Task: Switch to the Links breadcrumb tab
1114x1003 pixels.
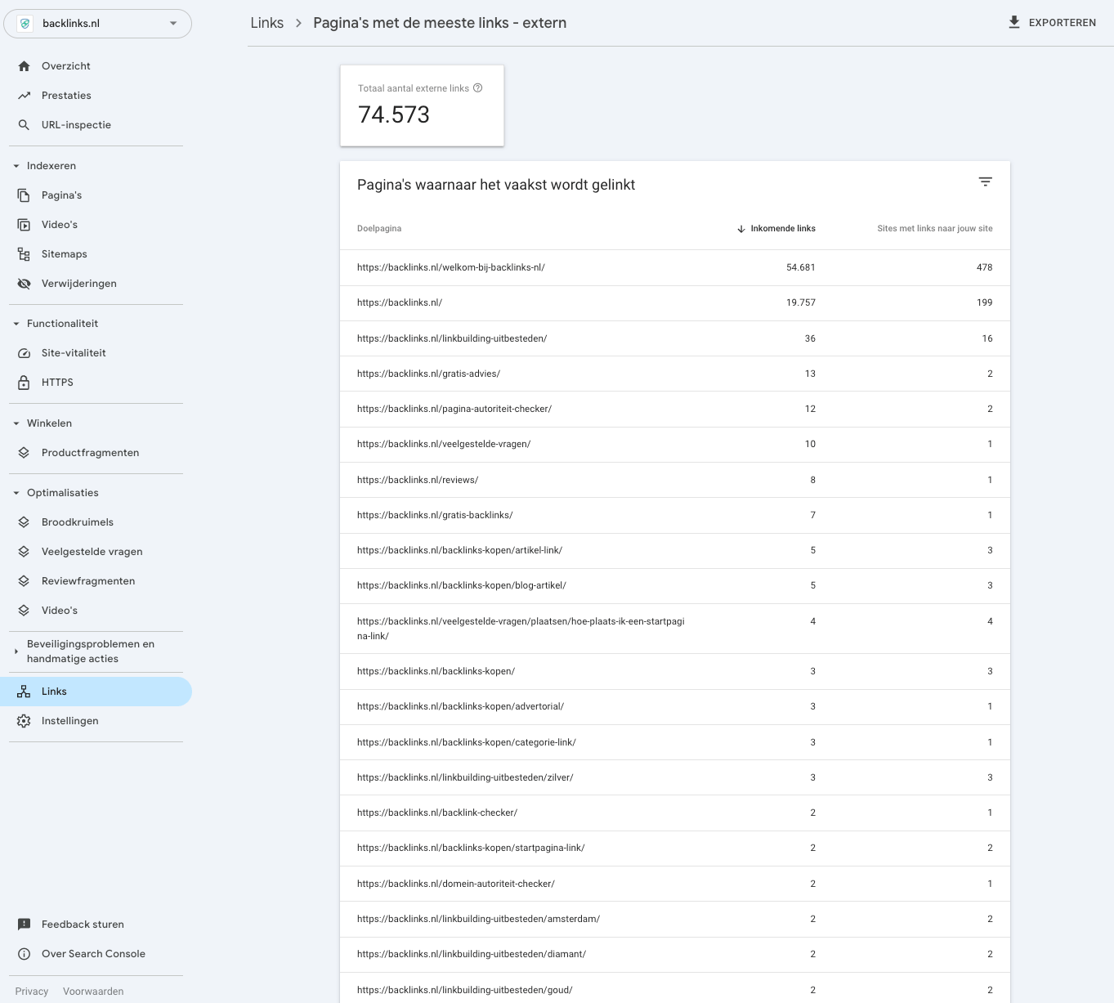Action: point(266,23)
